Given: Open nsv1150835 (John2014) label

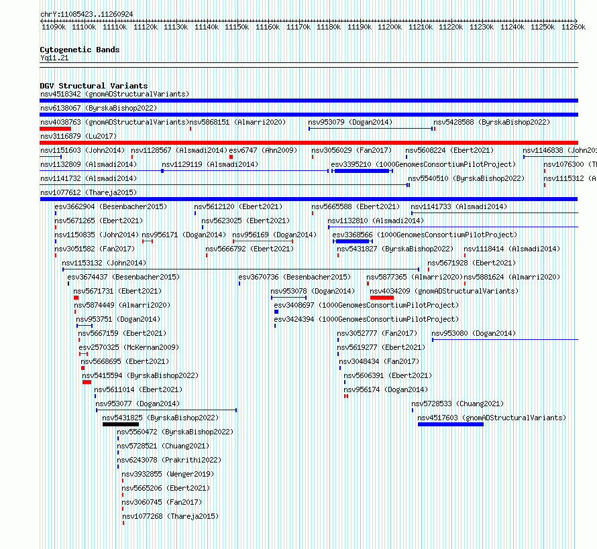Looking at the screenshot, I should pos(97,235).
